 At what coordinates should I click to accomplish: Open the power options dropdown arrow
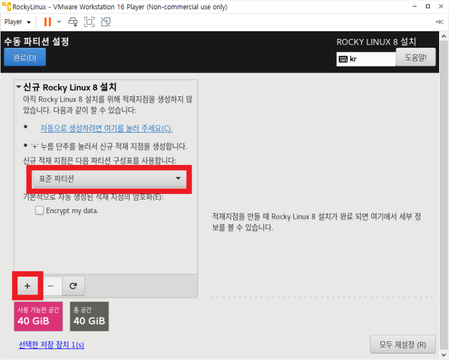point(59,22)
